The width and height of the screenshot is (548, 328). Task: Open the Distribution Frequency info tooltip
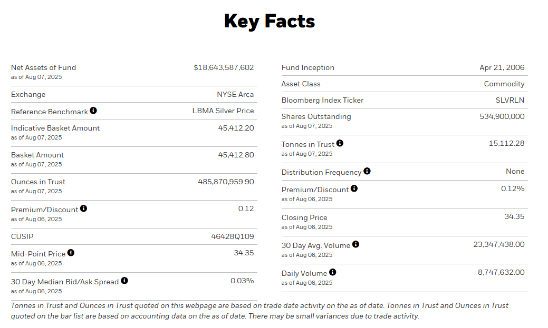[367, 171]
